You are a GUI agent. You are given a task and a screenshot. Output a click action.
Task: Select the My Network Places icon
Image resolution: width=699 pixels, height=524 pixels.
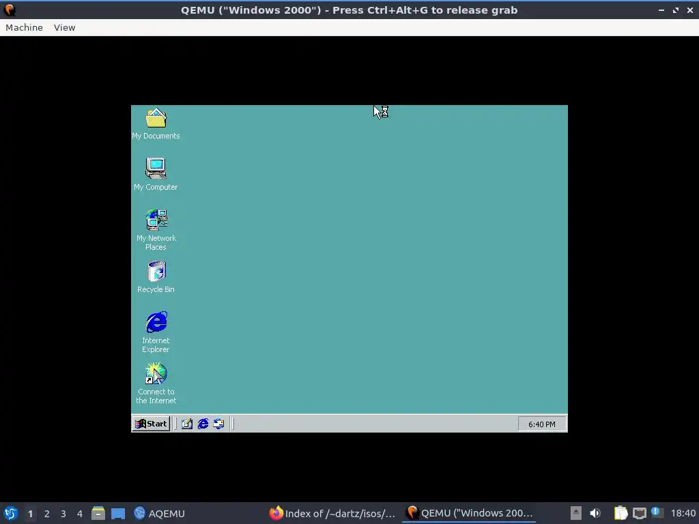(x=156, y=229)
